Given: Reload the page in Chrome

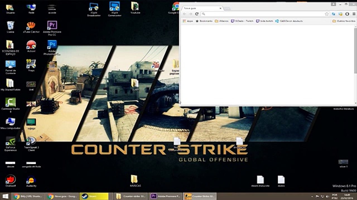Looking at the screenshot, I should point(197,14).
